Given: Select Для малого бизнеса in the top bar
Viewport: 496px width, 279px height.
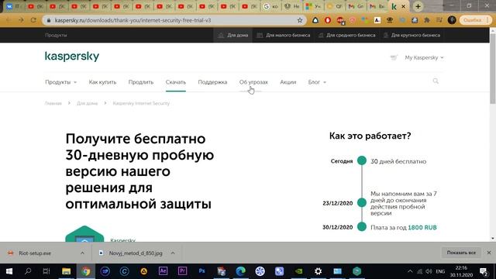Looking at the screenshot, I should point(284,35).
